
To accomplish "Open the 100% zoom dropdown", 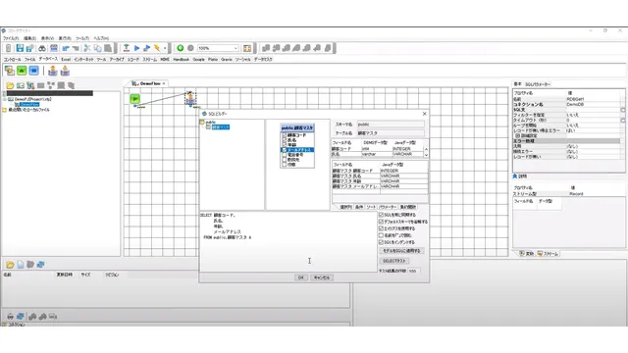I will [x=235, y=48].
